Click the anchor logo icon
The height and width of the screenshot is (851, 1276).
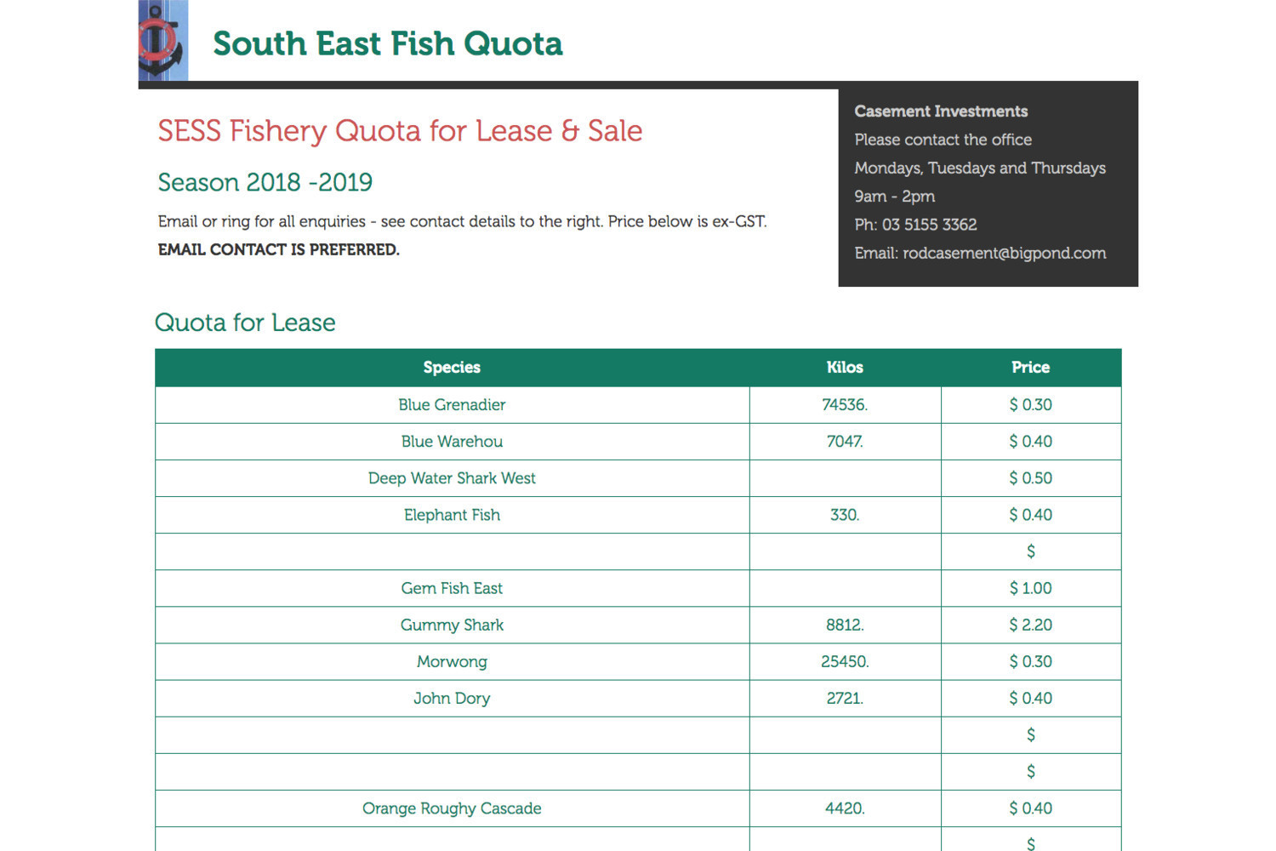tap(163, 40)
